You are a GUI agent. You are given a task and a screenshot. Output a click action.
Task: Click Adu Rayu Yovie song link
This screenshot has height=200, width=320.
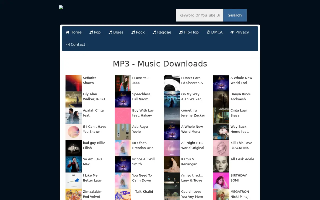point(140,129)
